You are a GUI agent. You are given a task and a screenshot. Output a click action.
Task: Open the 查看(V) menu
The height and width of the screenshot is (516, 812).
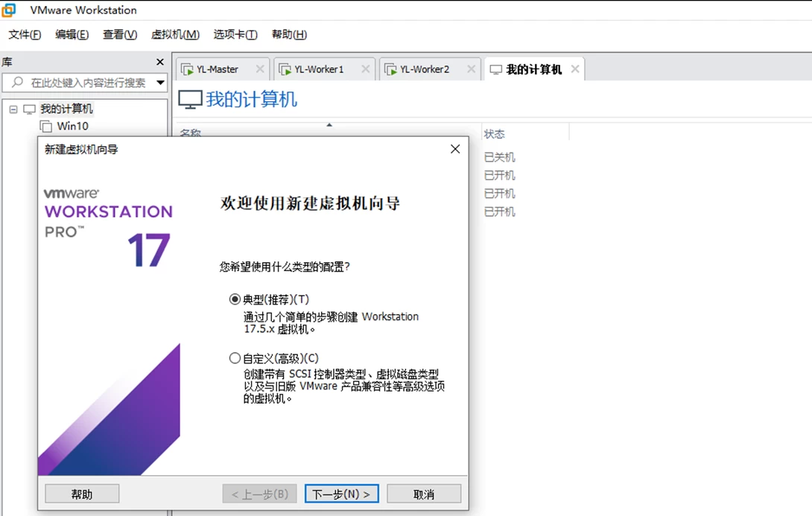coord(120,35)
